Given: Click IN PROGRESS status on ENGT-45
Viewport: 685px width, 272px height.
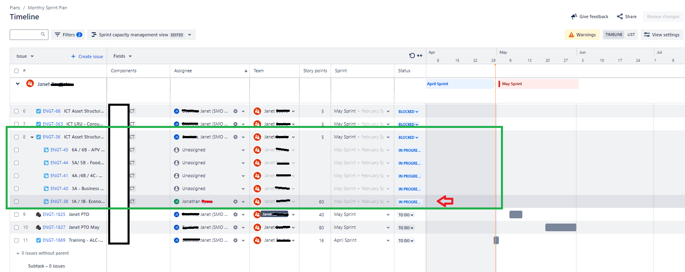Looking at the screenshot, I should pos(409,150).
